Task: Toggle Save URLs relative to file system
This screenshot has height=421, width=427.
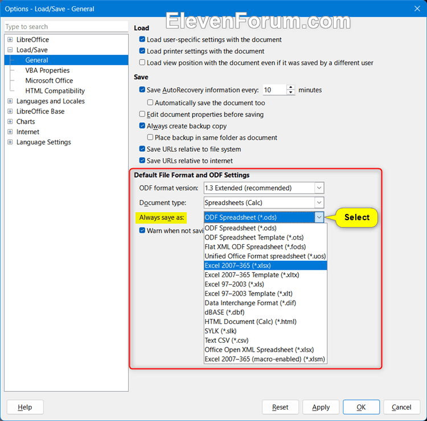Action: [142, 149]
